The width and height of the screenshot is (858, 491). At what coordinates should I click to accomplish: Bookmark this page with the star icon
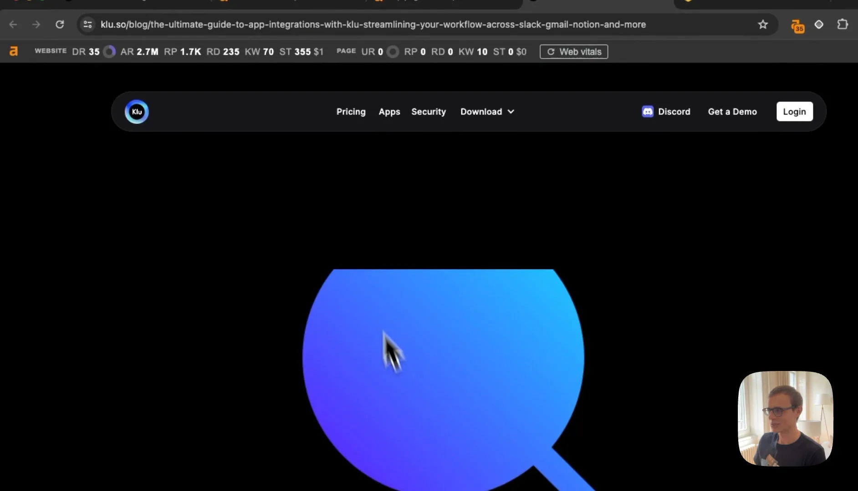763,25
